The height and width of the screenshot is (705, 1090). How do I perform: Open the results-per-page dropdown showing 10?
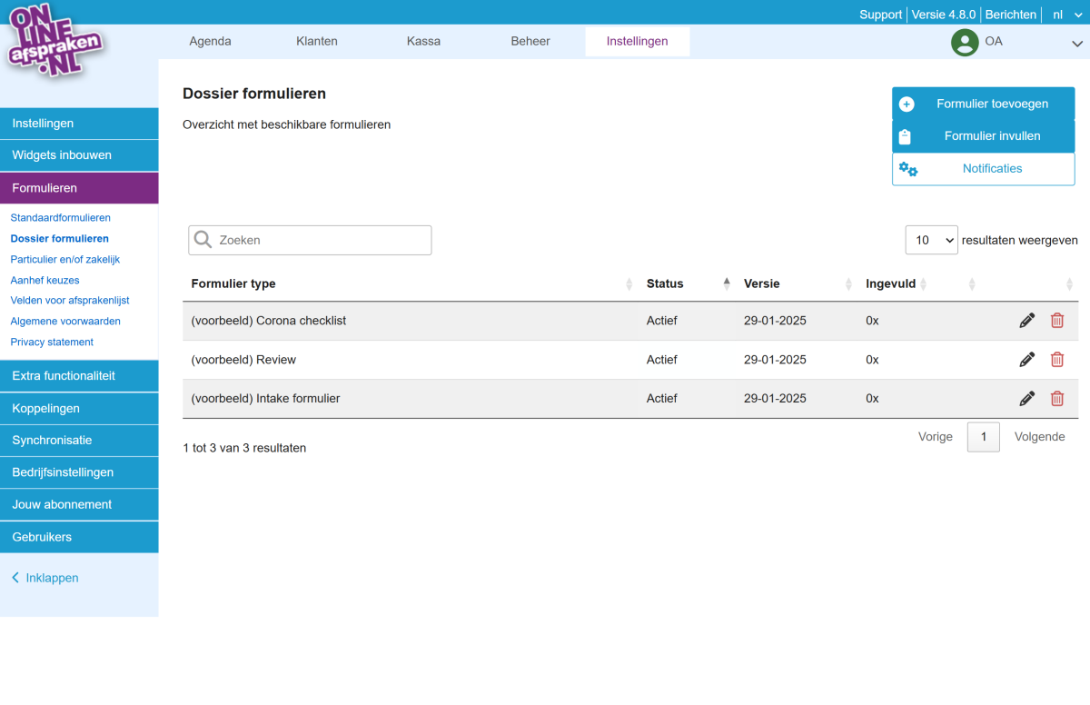(931, 240)
